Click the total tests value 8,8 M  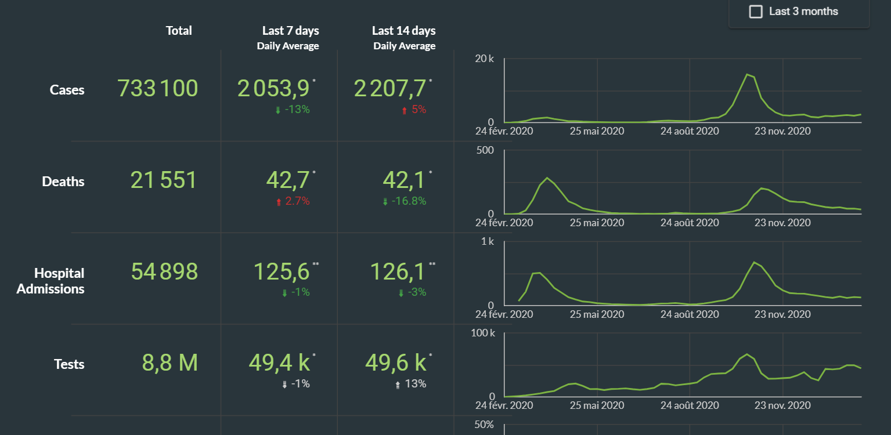(x=170, y=363)
